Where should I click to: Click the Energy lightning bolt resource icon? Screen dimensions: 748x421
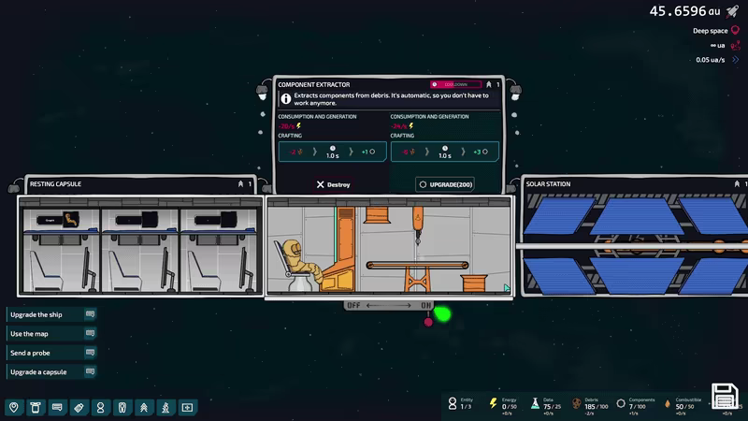(x=494, y=403)
